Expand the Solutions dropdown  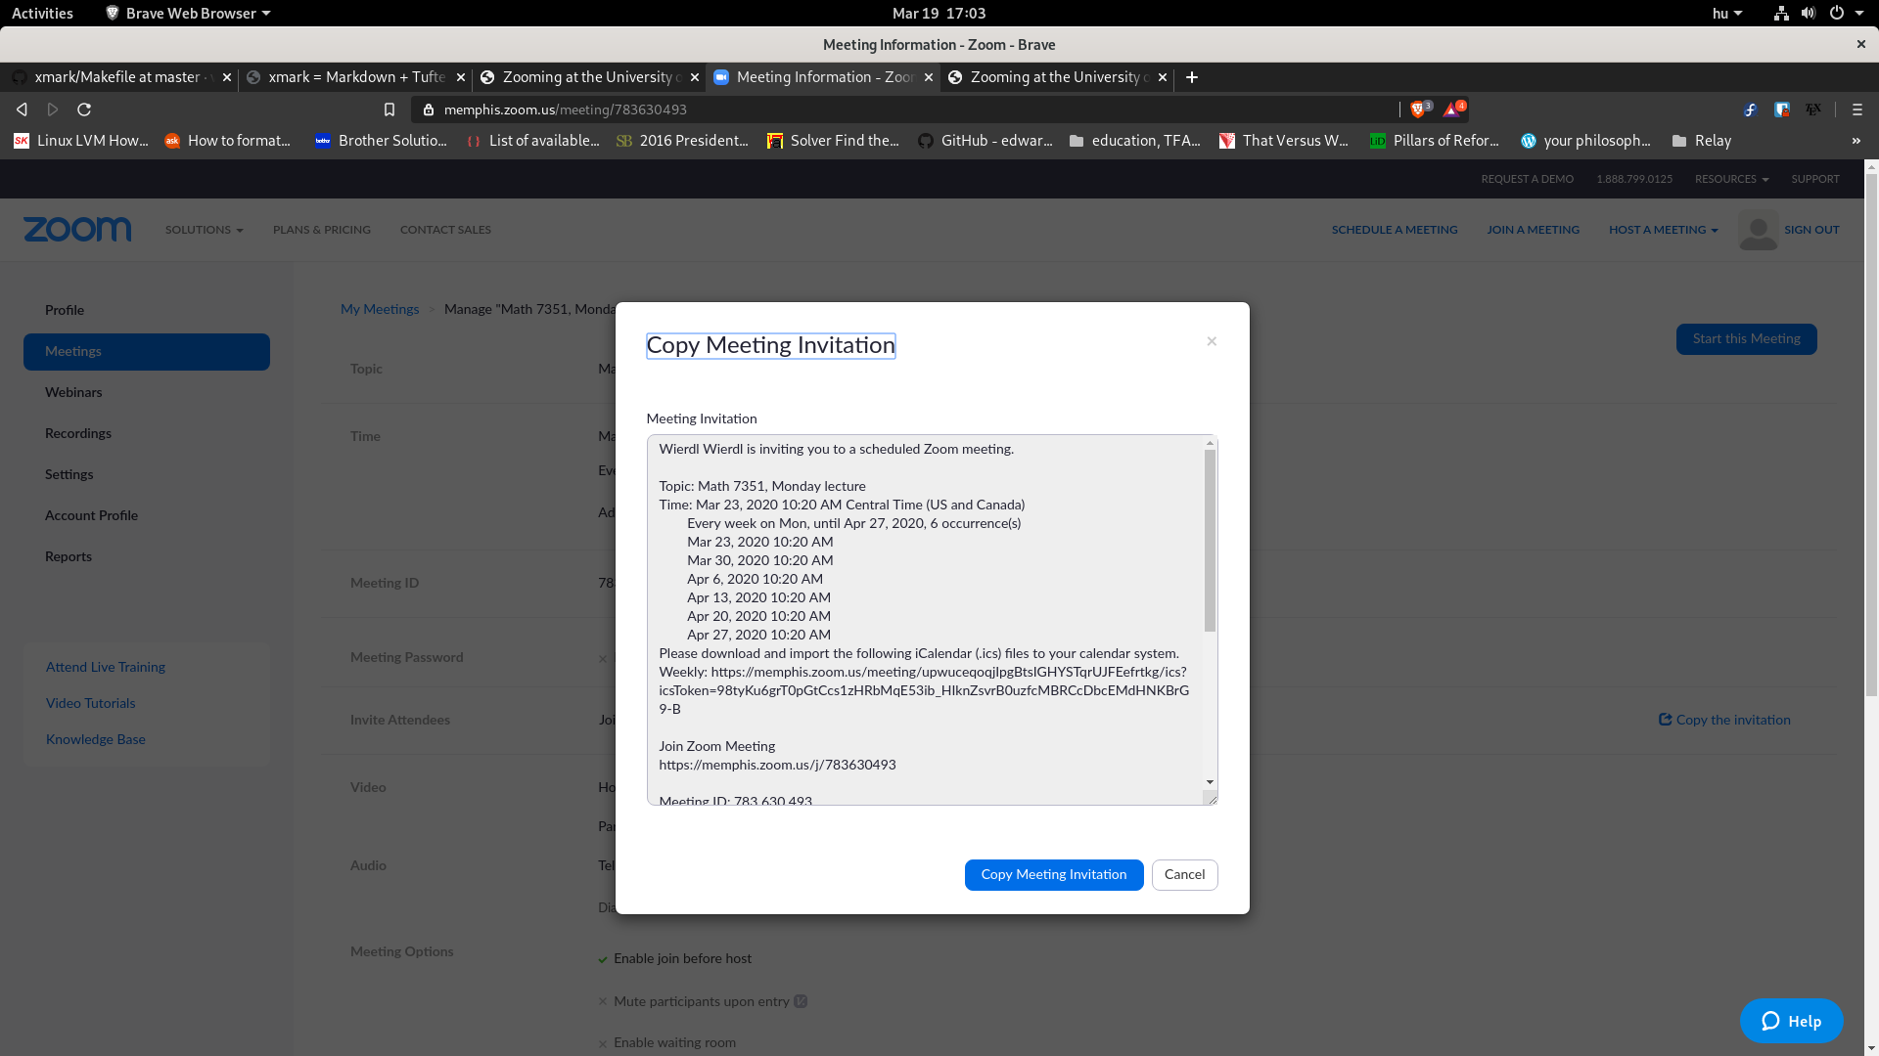(x=204, y=230)
